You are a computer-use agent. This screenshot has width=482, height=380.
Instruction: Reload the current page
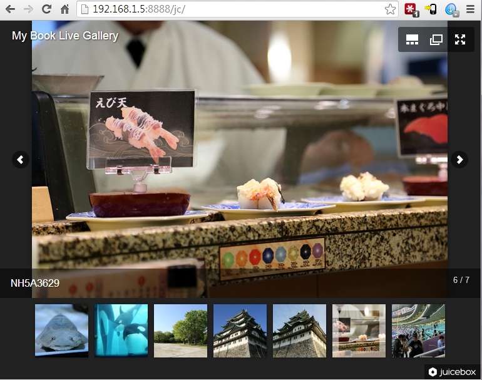[x=46, y=9]
